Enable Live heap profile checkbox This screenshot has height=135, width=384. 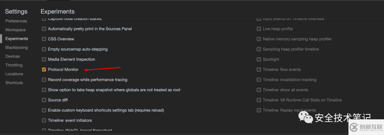[259, 29]
